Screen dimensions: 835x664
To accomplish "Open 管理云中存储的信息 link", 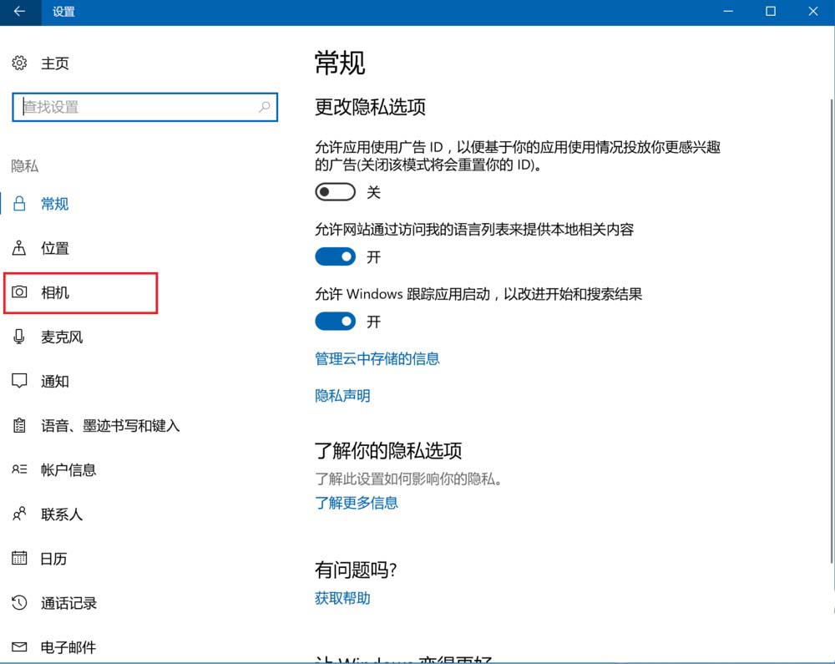I will point(377,359).
